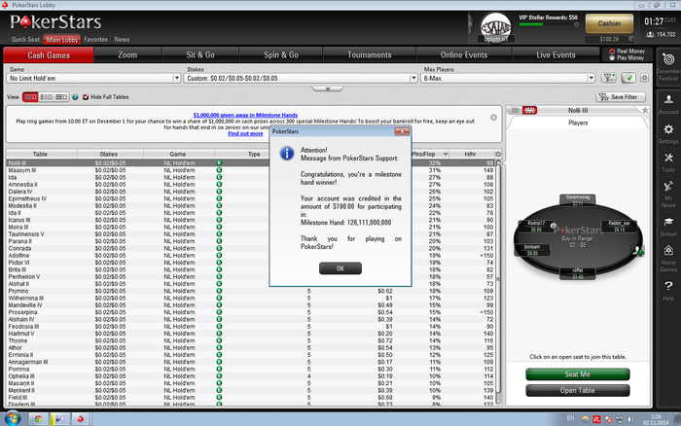Click the VIP Stellar Rewards progress bar

pos(549,24)
